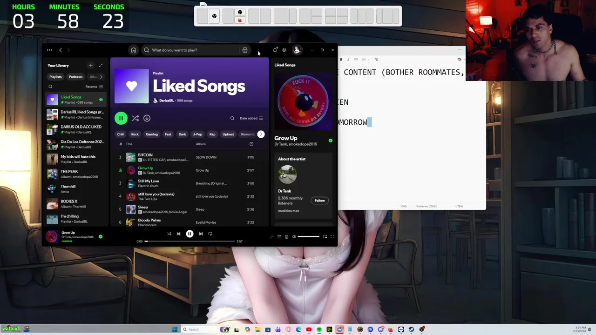This screenshot has width=596, height=335.
Task: Select the Dark filter chip
Action: click(183, 134)
